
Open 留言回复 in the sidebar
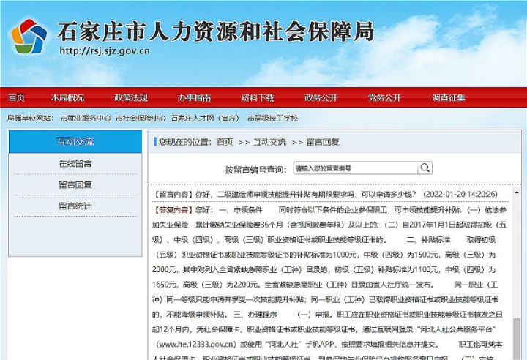(x=75, y=184)
